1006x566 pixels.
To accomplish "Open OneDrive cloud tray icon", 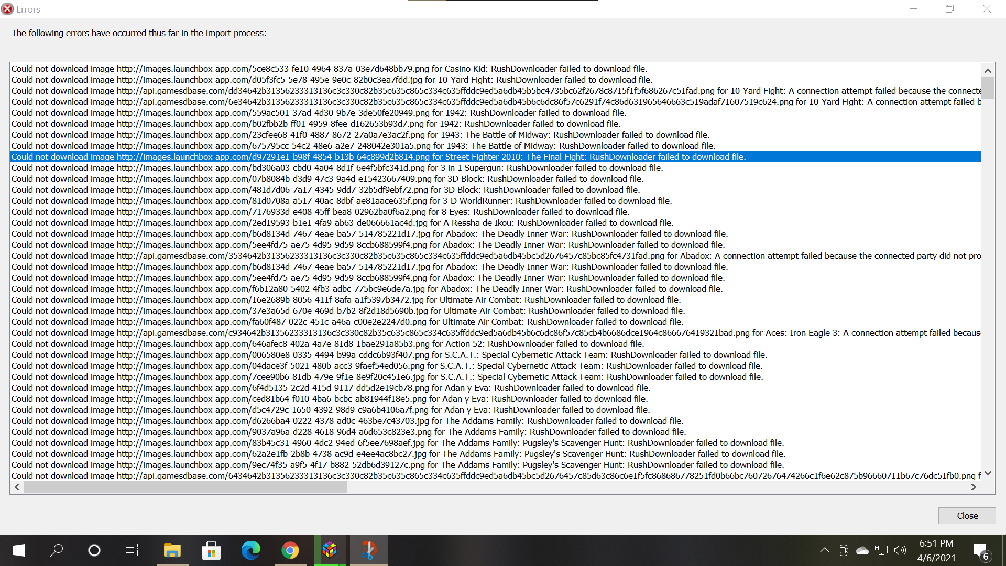I will click(862, 550).
